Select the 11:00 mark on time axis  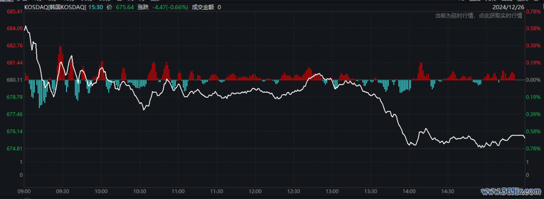178,191
